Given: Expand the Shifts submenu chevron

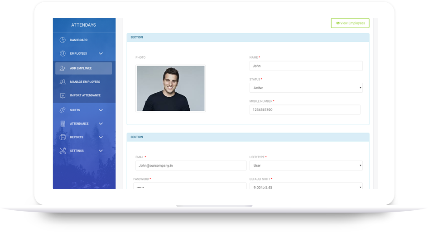Looking at the screenshot, I should point(101,110).
